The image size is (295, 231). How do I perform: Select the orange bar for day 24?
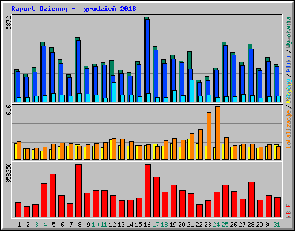pyautogui.click(x=218, y=133)
